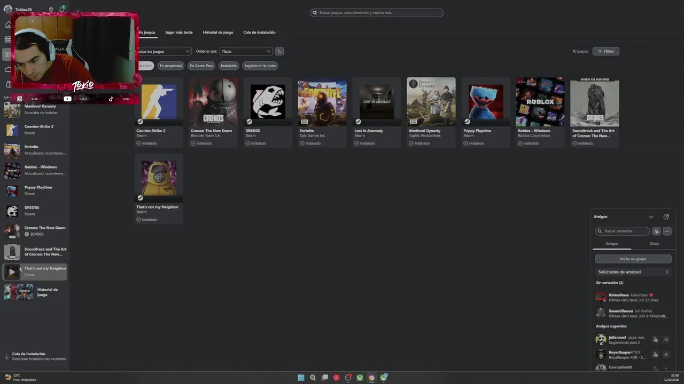
Task: Open the weather widget in the taskbar
Action: tap(20, 378)
